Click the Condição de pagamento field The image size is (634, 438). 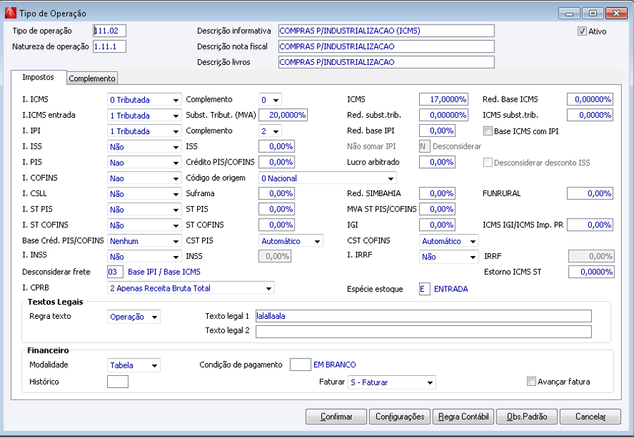click(x=300, y=365)
